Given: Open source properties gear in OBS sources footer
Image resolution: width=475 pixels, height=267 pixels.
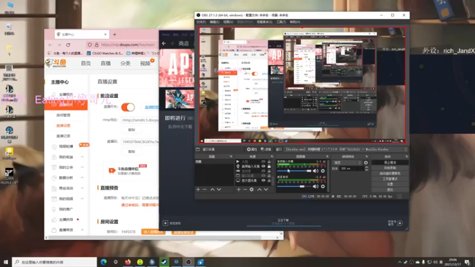Looking at the screenshot, I should (x=251, y=189).
